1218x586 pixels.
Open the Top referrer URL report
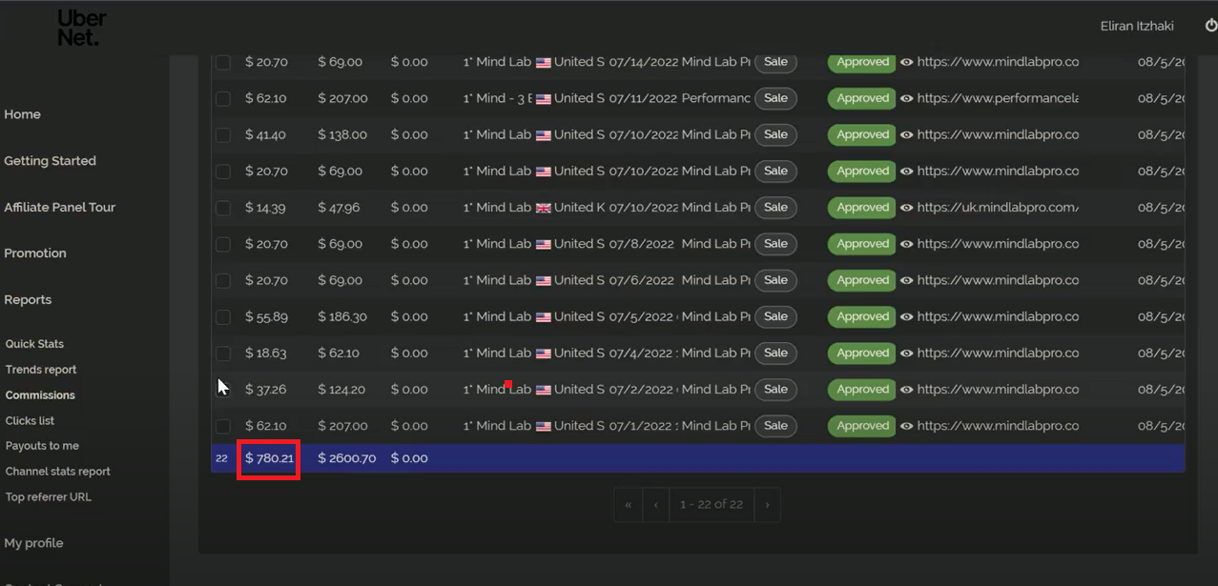49,497
